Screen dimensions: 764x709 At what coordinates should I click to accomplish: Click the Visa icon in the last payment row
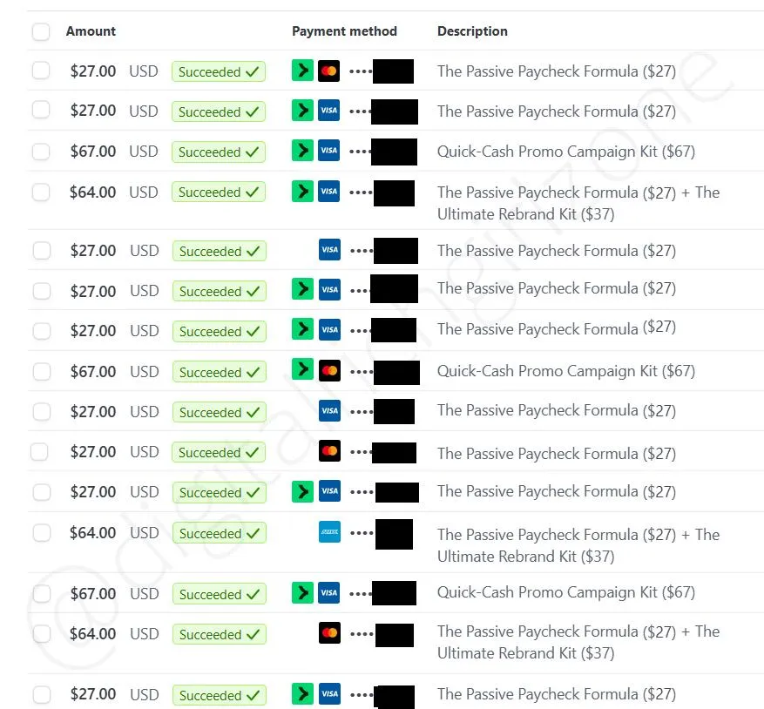point(329,694)
